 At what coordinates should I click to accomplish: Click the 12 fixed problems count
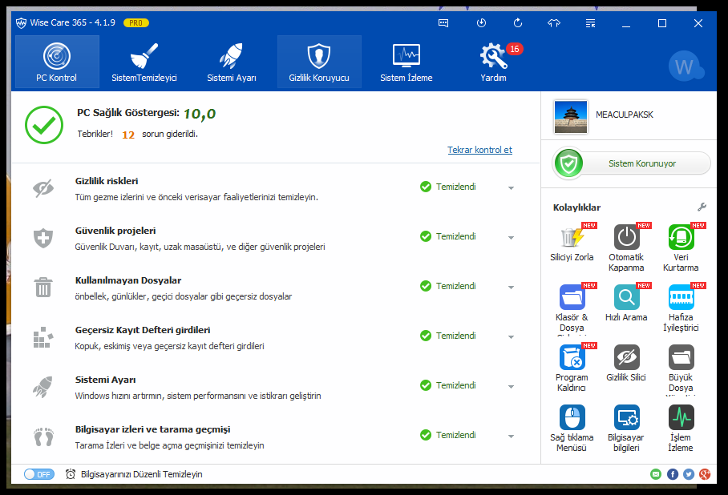pos(128,135)
